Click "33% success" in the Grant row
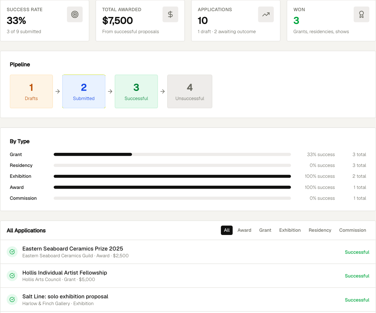This screenshot has height=313, width=376. click(321, 155)
